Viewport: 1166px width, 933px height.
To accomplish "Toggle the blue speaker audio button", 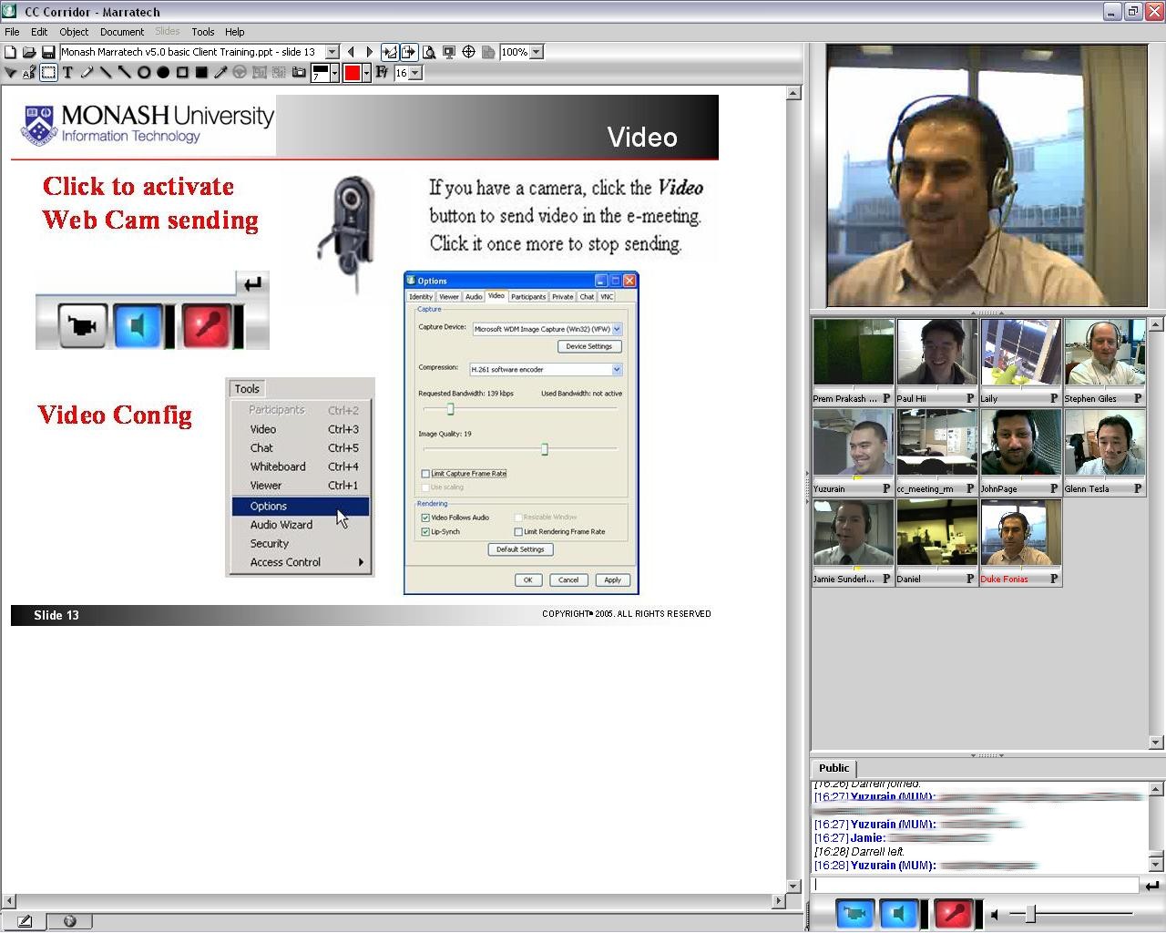I will (x=899, y=913).
